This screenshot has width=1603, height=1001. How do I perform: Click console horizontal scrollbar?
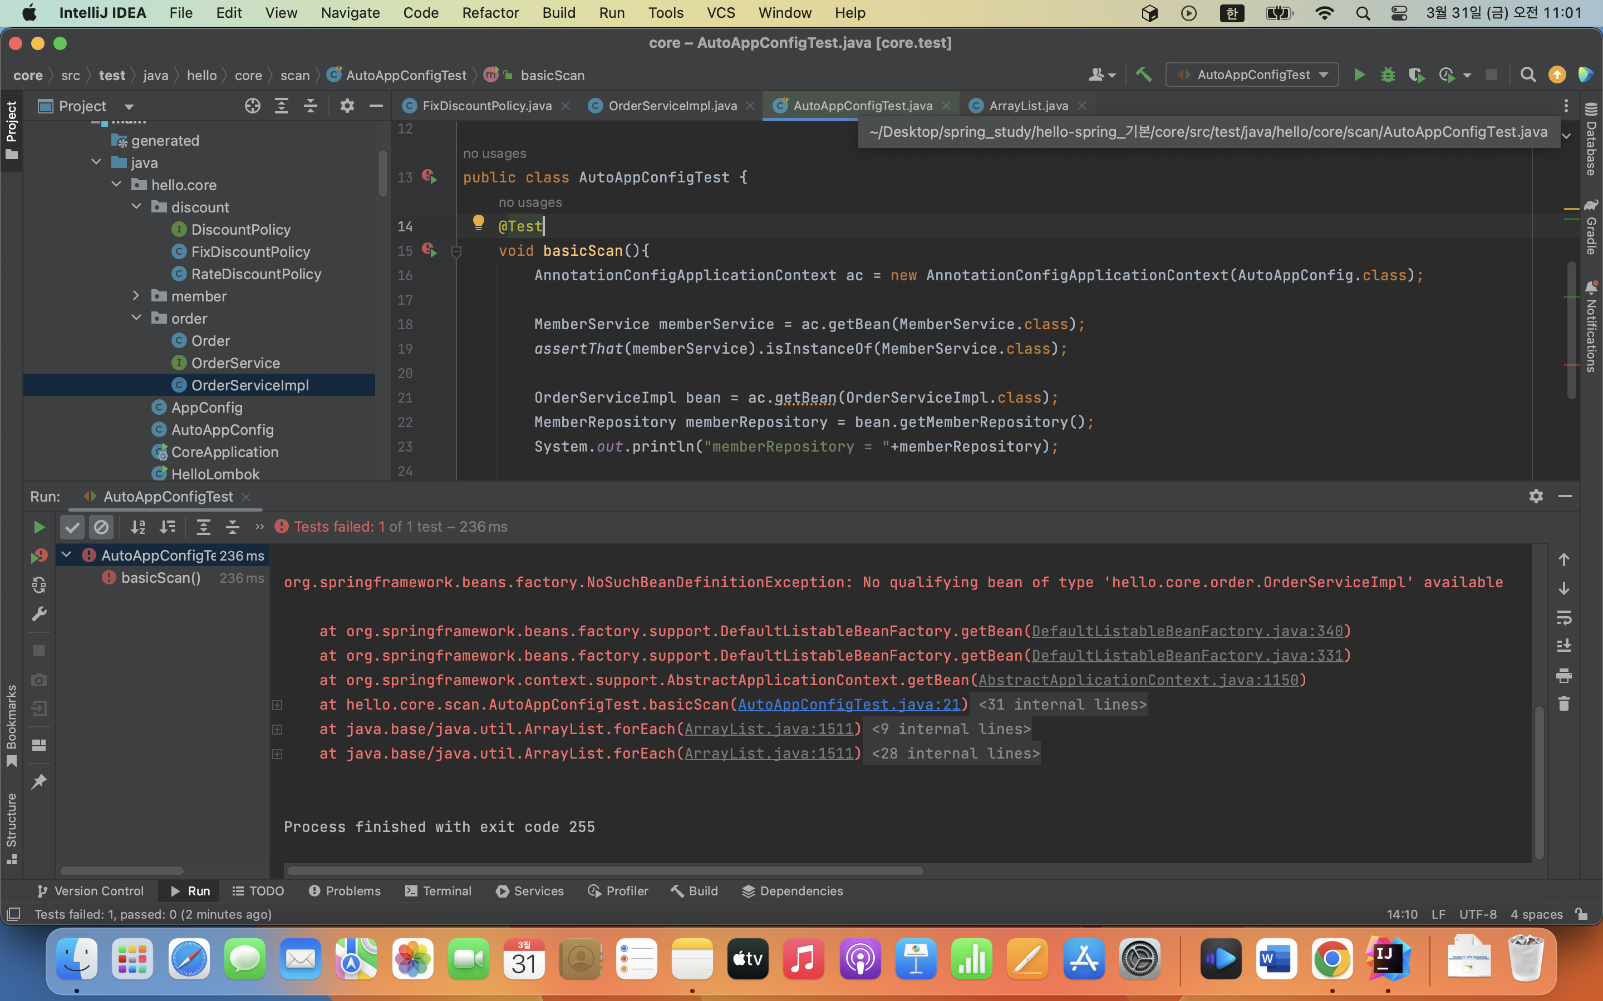pyautogui.click(x=605, y=870)
